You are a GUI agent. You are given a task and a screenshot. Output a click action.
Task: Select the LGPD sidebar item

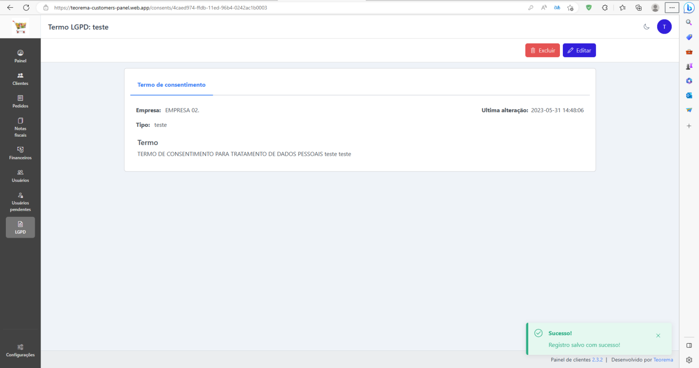20,227
